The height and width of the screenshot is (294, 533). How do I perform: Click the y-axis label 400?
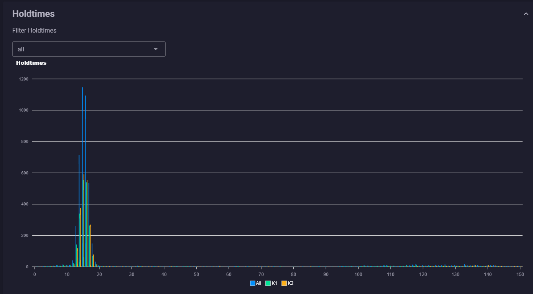click(25, 204)
